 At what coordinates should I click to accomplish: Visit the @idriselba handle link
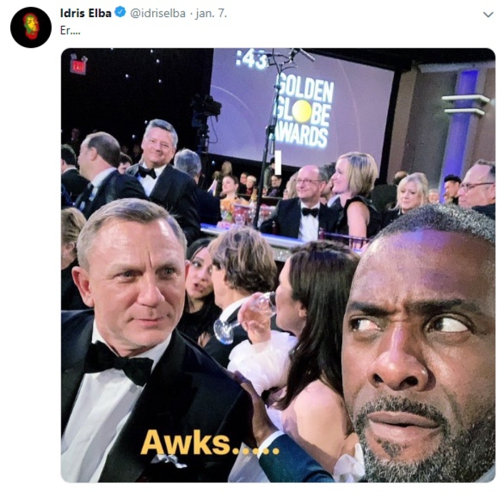[x=157, y=13]
